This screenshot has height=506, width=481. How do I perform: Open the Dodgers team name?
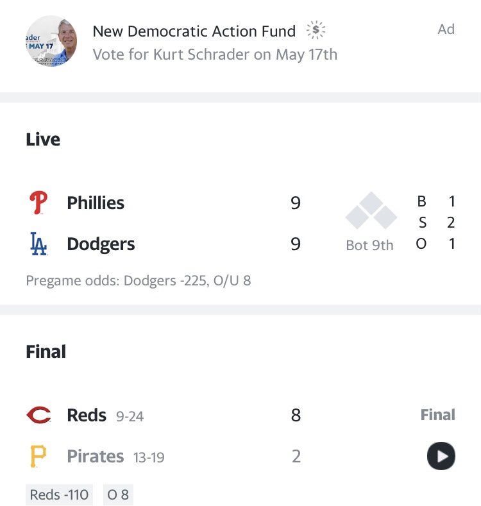click(x=101, y=244)
